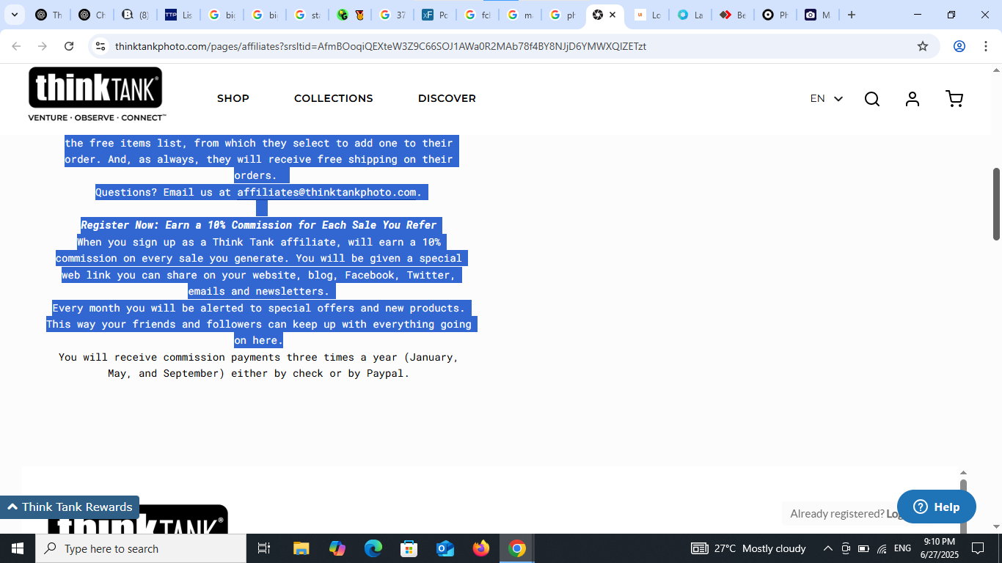
Task: Switch to the 'Be' tab
Action: click(x=733, y=15)
